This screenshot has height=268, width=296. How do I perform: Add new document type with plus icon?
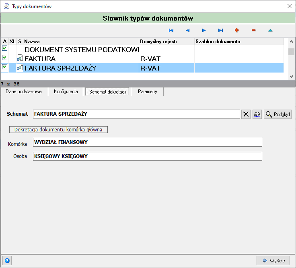tap(237, 30)
